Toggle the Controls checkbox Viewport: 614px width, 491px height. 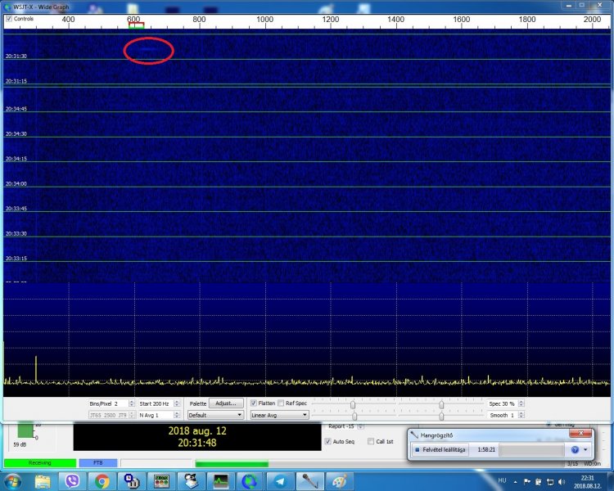pyautogui.click(x=9, y=18)
